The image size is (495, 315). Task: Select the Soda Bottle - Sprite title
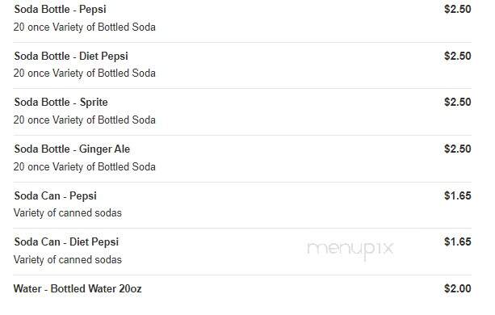[61, 103]
